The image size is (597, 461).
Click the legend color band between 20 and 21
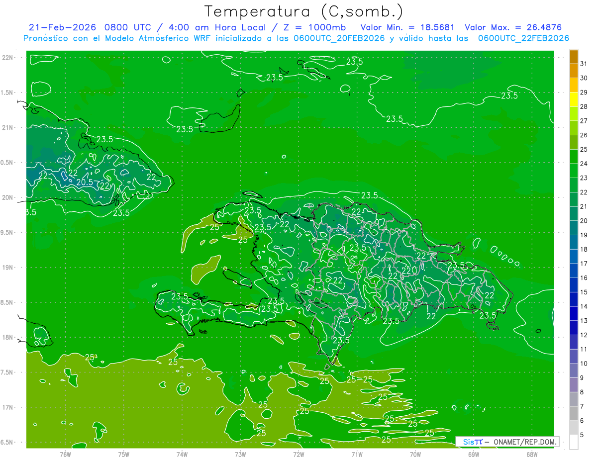pos(574,214)
